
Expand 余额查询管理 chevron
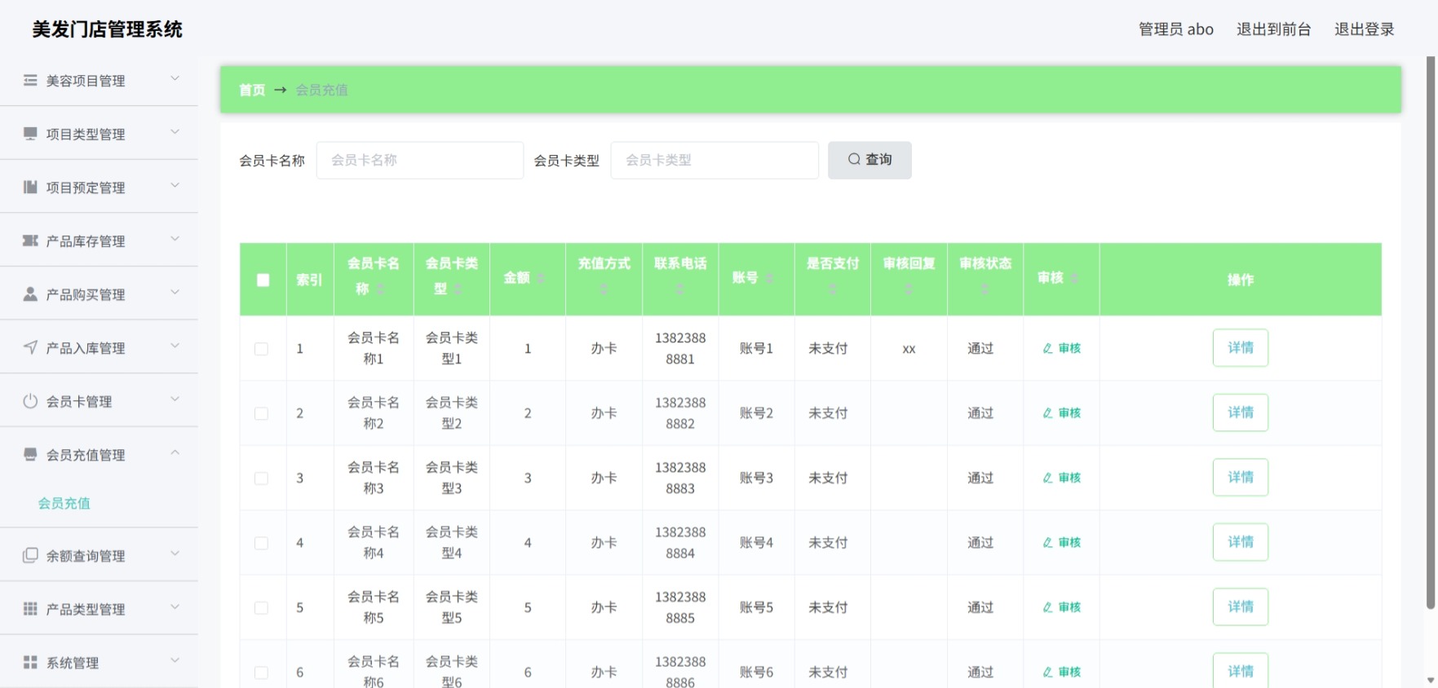[x=175, y=553]
